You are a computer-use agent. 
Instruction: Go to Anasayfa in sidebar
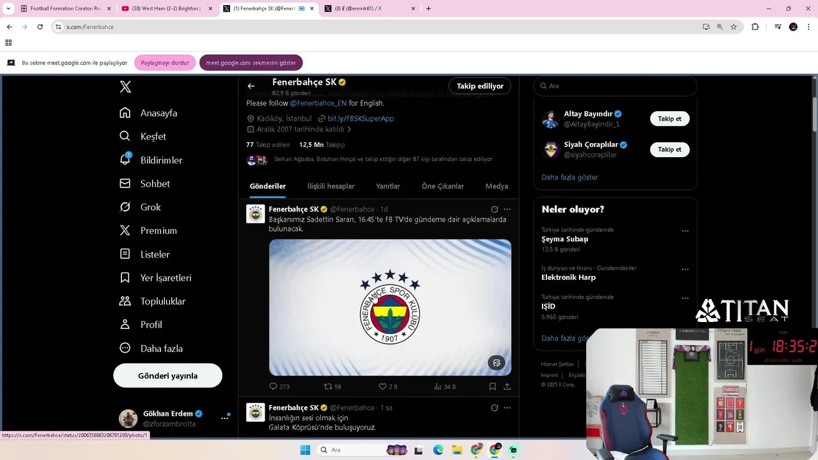(148, 113)
